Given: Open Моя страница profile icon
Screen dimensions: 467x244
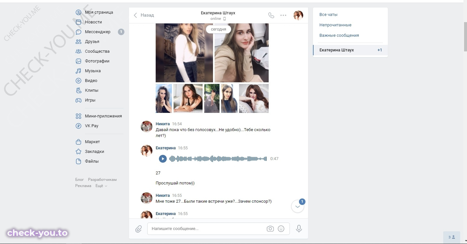Looking at the screenshot, I should [x=78, y=12].
